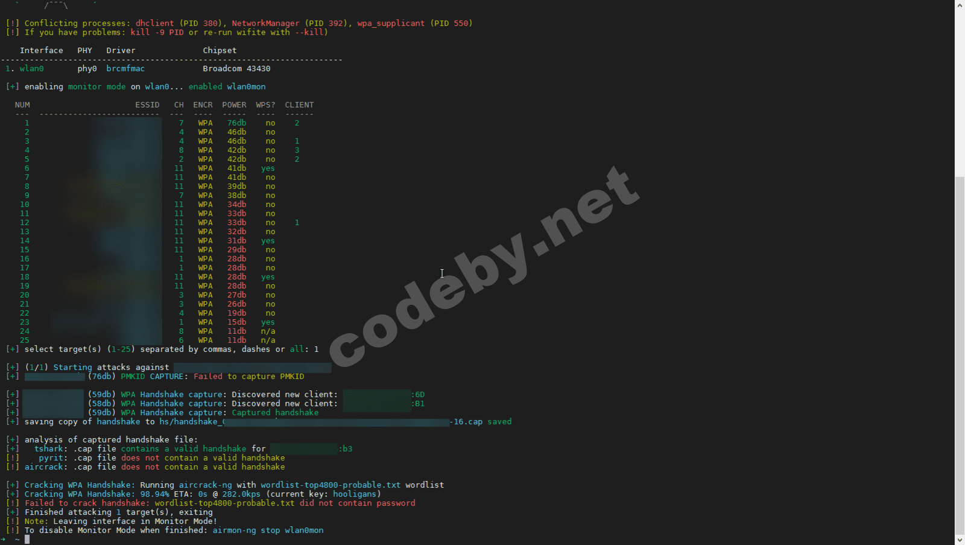The height and width of the screenshot is (545, 965).
Task: Click 'wordlist-top4800-probable.txt' in the Running aircrack-ng line
Action: pyautogui.click(x=331, y=485)
